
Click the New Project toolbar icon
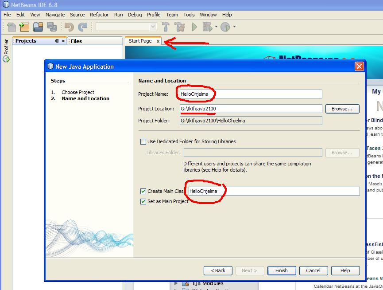click(x=24, y=27)
